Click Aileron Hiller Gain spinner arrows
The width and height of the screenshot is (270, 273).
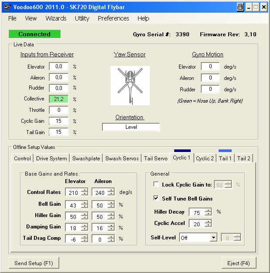point(111,216)
